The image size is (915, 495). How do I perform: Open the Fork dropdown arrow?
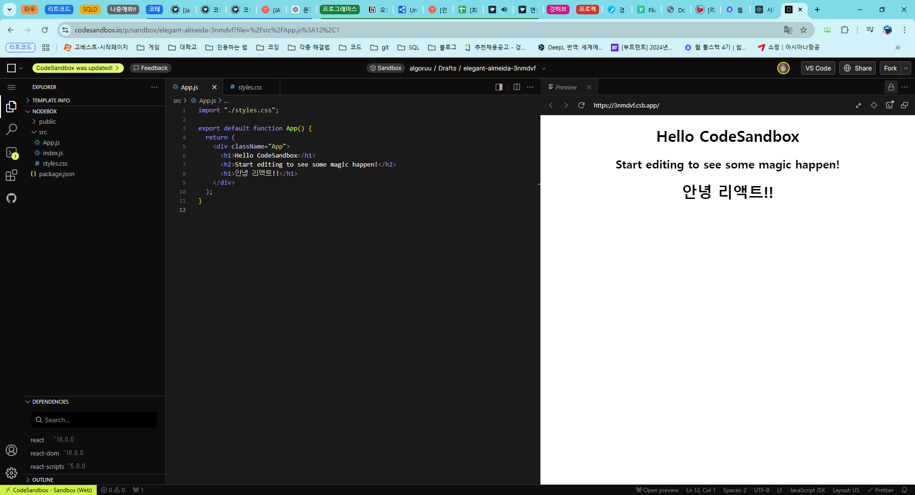(906, 68)
